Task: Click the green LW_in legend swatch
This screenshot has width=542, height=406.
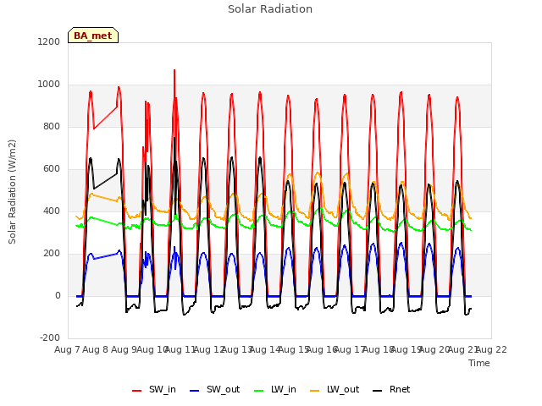Action: point(259,391)
